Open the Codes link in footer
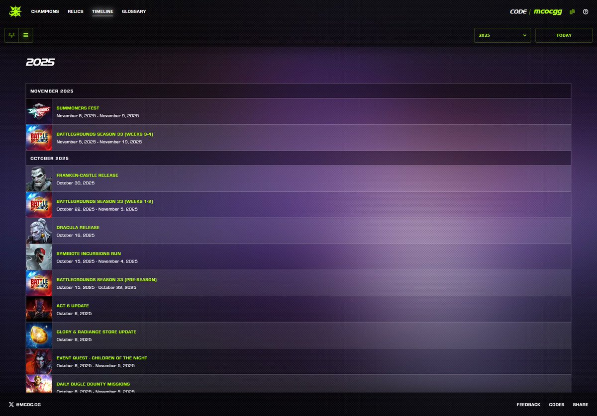597x416 pixels. [x=557, y=405]
